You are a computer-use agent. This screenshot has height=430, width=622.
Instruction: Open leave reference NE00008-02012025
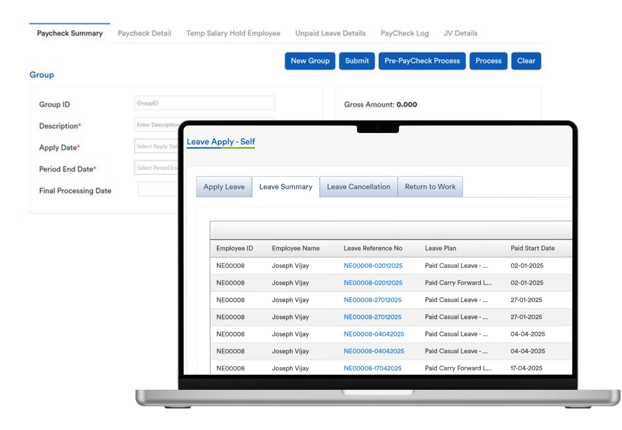[373, 266]
